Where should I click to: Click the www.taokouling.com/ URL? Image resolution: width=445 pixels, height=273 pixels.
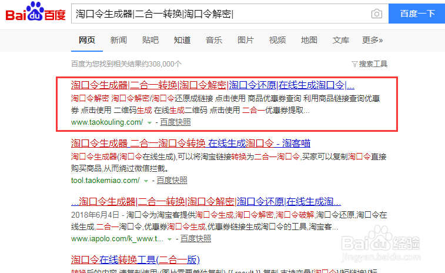click(107, 122)
